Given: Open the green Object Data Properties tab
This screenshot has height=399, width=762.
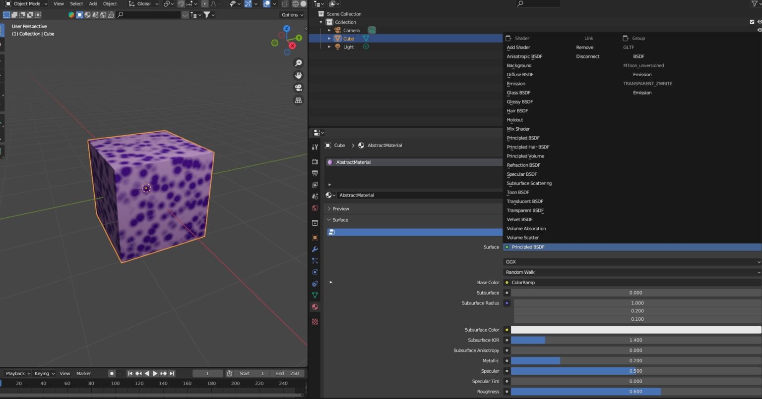Looking at the screenshot, I should pyautogui.click(x=315, y=295).
